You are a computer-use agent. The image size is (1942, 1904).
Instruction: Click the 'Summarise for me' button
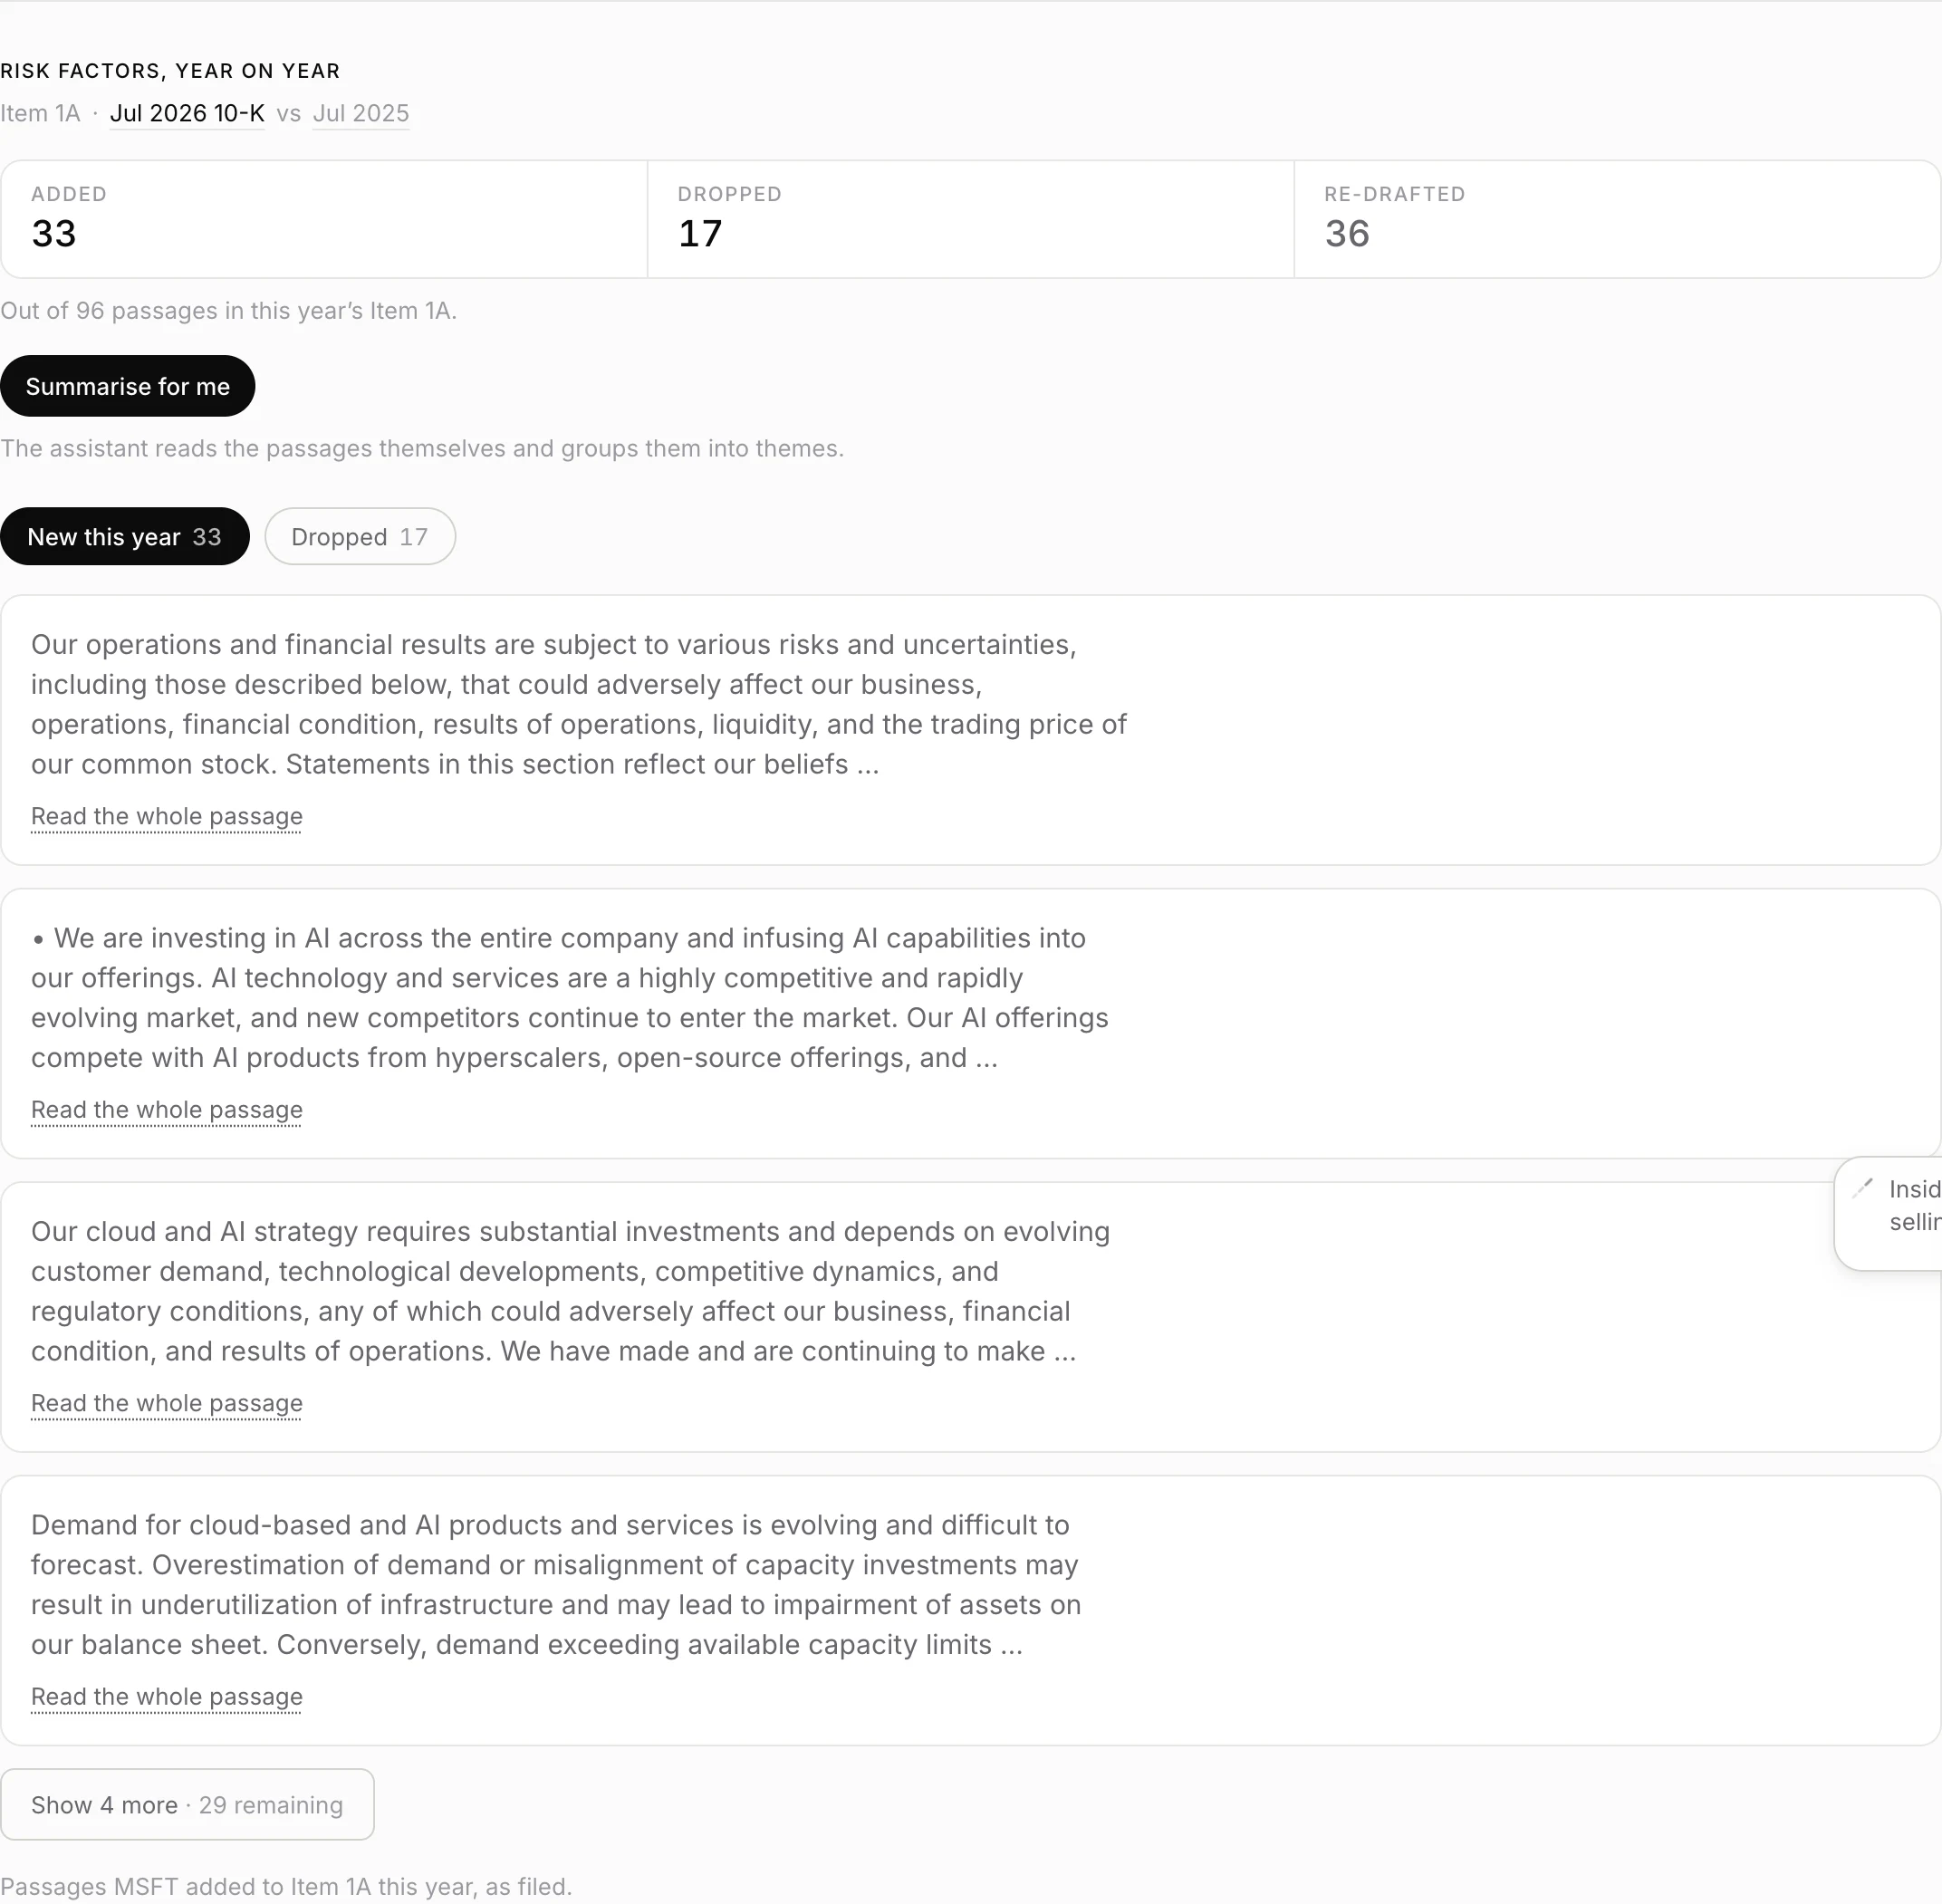(x=128, y=386)
